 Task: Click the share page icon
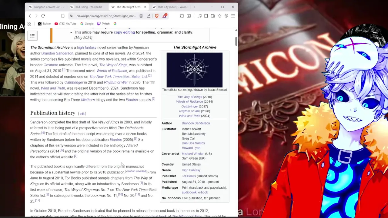tap(149, 16)
